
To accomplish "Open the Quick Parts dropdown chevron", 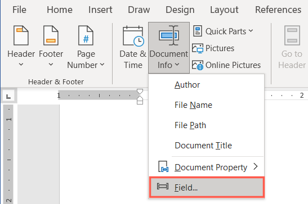I will (251, 31).
